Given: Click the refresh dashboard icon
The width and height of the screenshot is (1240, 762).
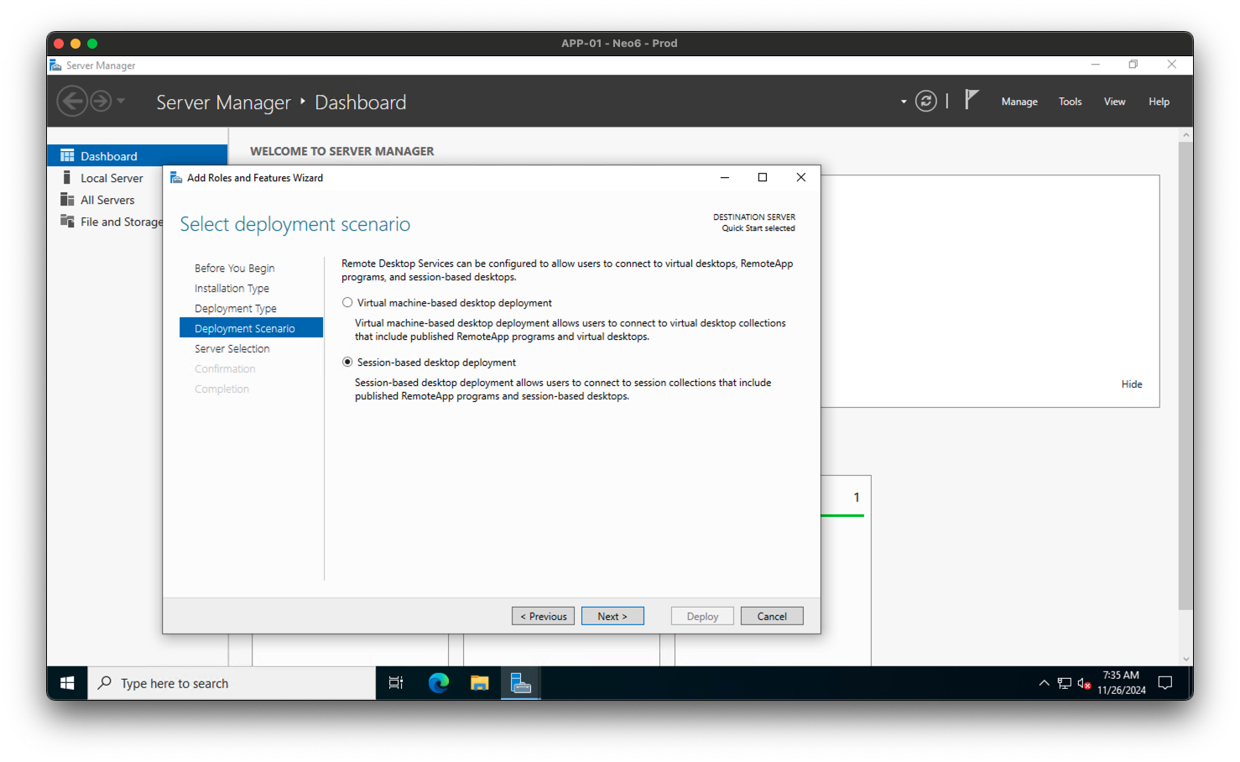Looking at the screenshot, I should [925, 102].
